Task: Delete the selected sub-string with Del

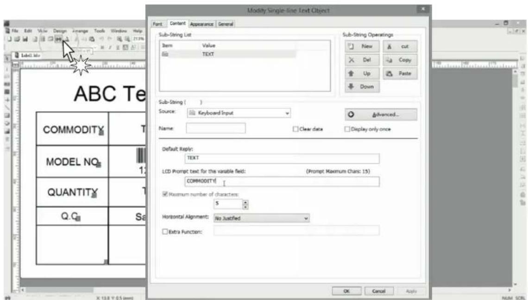Action: pos(362,60)
